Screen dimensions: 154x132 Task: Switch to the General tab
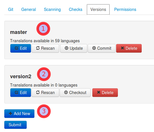(x=29, y=9)
